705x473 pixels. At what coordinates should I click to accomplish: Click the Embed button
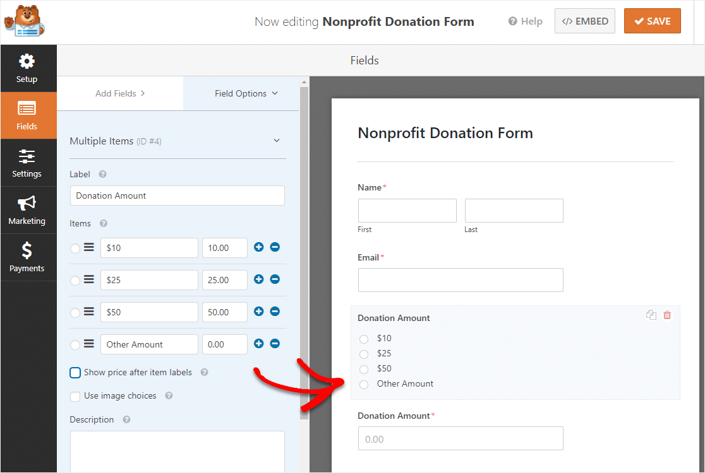[584, 21]
